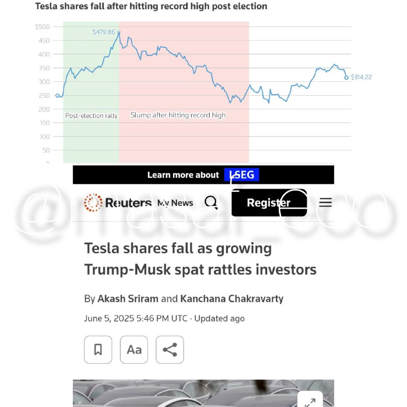Screen dimensions: 407x407
Task: Open the search magnifier icon
Action: [x=211, y=202]
